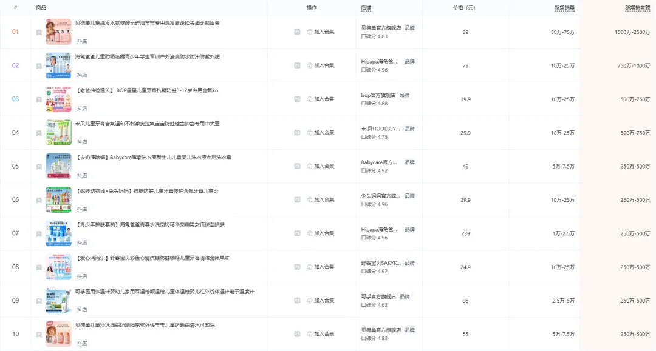656x351 pixels.
Task: Add rank 10 product via 加入合集
Action: click(x=321, y=334)
